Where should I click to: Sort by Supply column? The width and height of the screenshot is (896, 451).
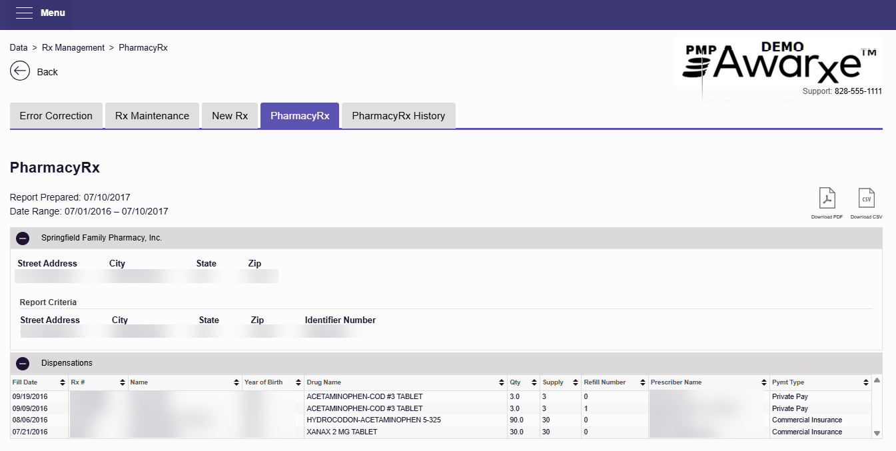576,382
